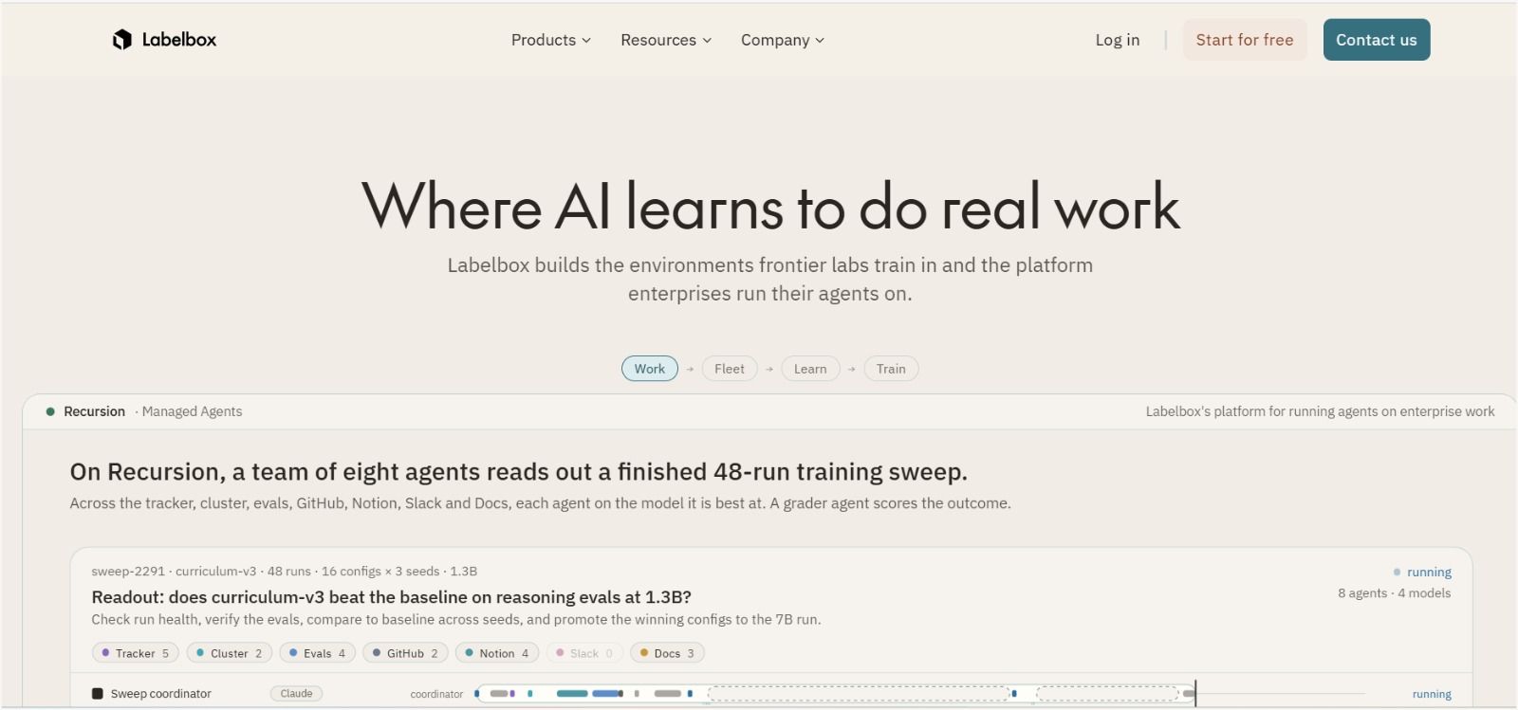
Task: Click the Readout curriculum-v3 heading
Action: coord(391,597)
